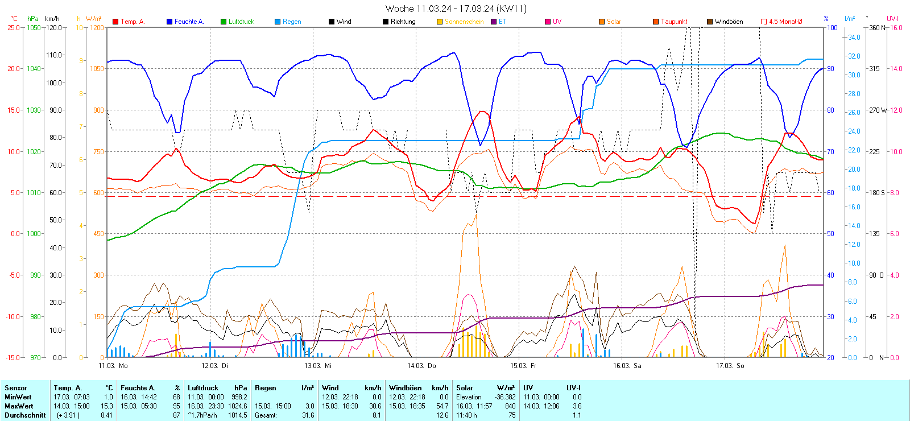Click the 'Feuchte A.' legend label
The width and height of the screenshot is (910, 421).
pyautogui.click(x=189, y=22)
